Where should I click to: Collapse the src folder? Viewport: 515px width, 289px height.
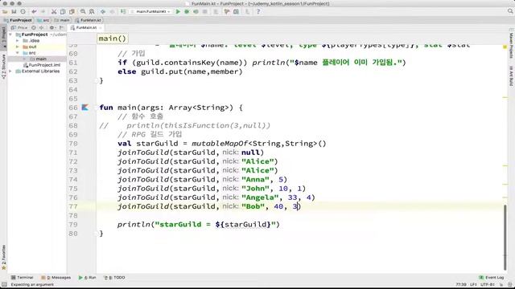pos(18,53)
